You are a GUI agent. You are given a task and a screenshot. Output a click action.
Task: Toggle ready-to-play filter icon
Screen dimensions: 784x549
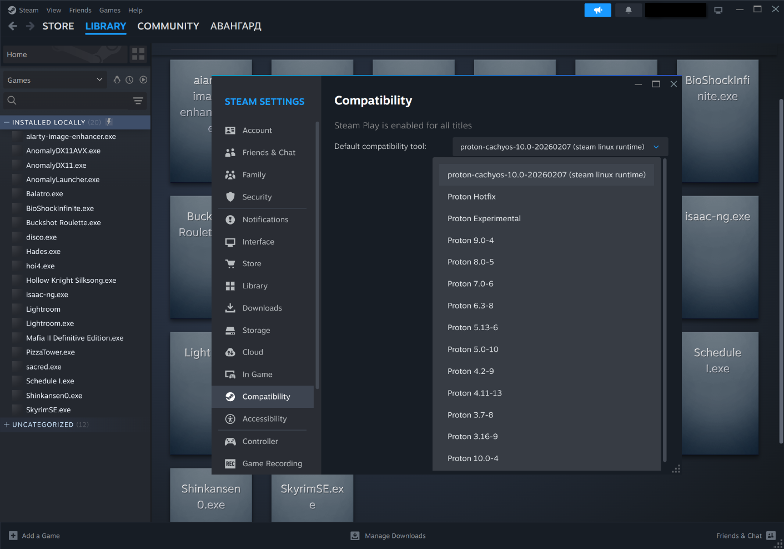[143, 79]
